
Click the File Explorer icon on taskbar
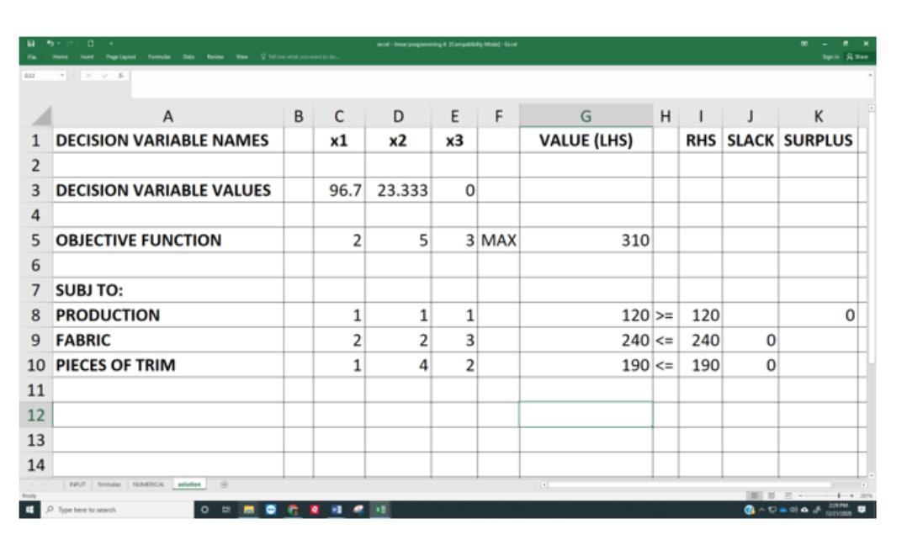[249, 509]
